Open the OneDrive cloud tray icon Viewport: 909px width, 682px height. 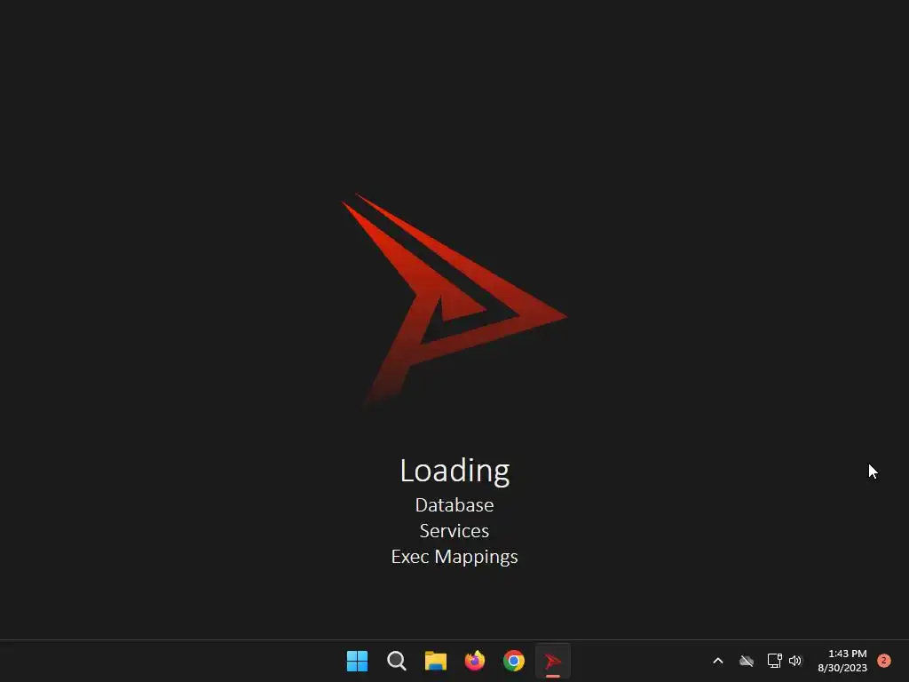(747, 661)
